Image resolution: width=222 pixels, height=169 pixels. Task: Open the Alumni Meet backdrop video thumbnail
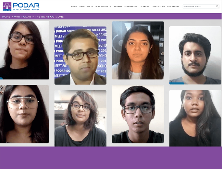pos(81,56)
